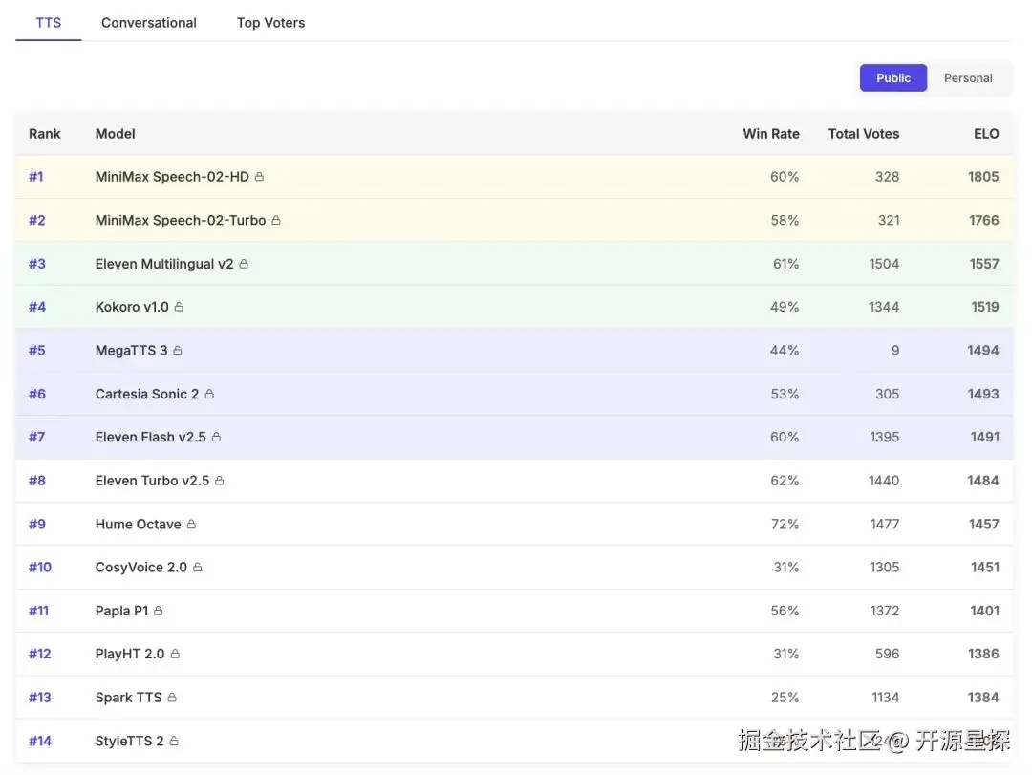Click lock icon next to MiniMax Speech-02-Turbo

coord(276,220)
